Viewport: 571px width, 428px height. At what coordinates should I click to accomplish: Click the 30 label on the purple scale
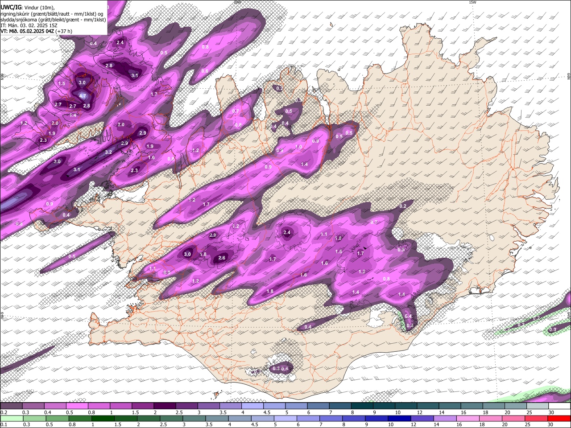pyautogui.click(x=551, y=412)
